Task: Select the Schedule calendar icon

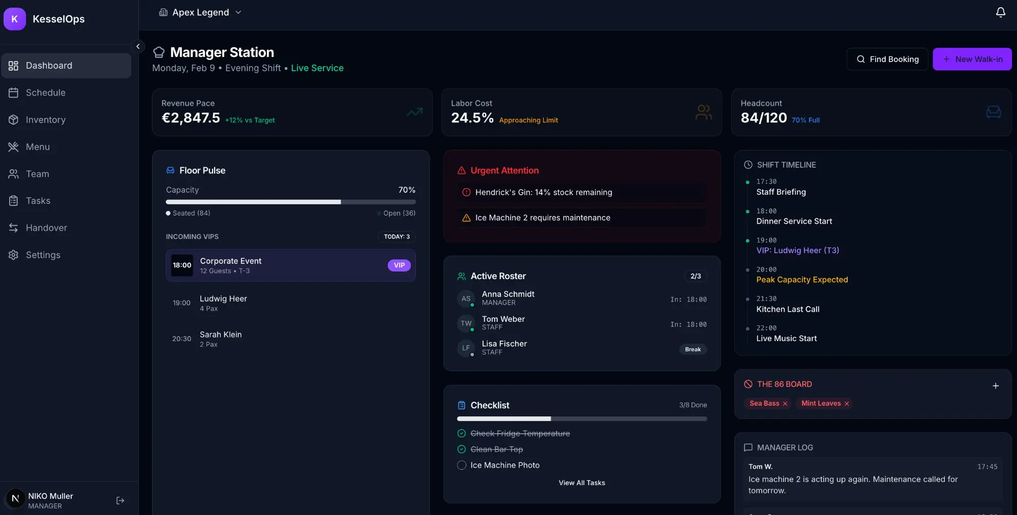Action: click(14, 93)
